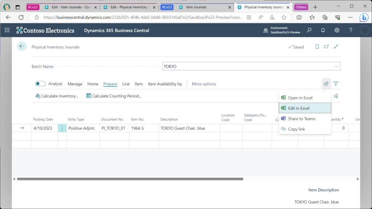Open the help question mark icon

(x=351, y=30)
